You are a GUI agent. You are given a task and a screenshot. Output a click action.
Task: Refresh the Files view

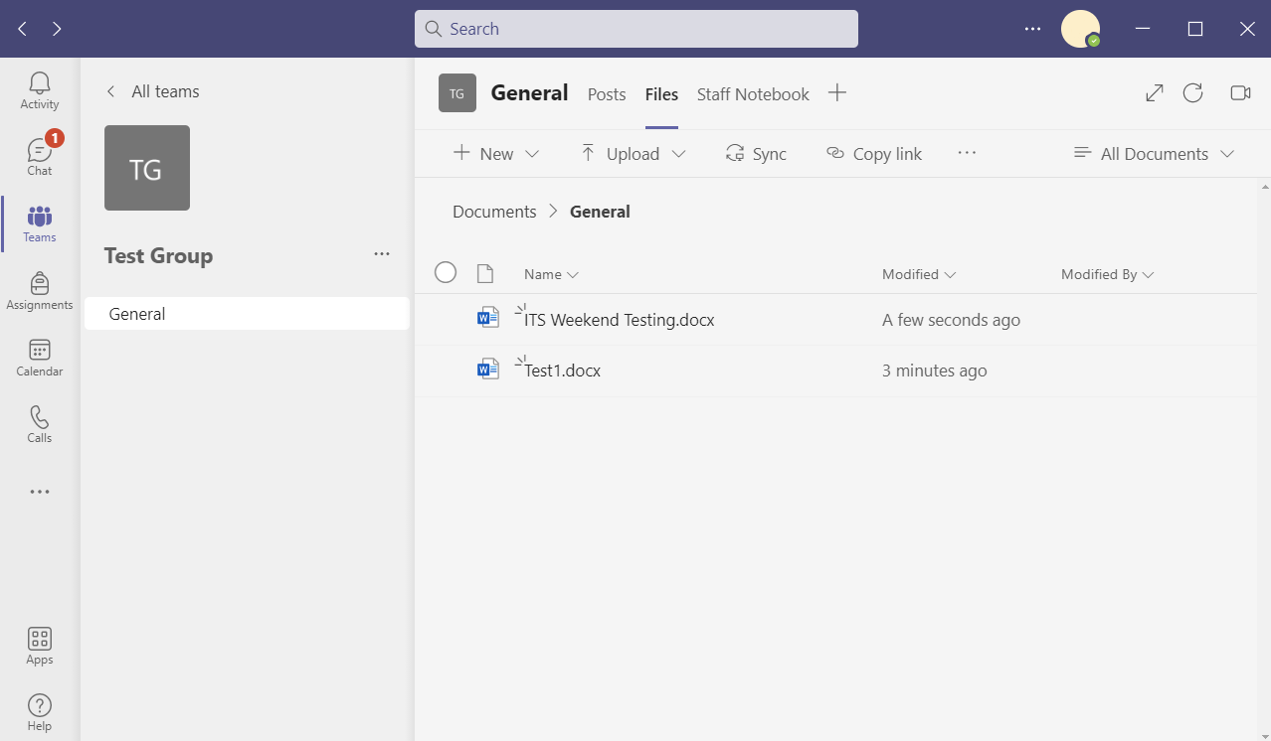tap(1192, 92)
